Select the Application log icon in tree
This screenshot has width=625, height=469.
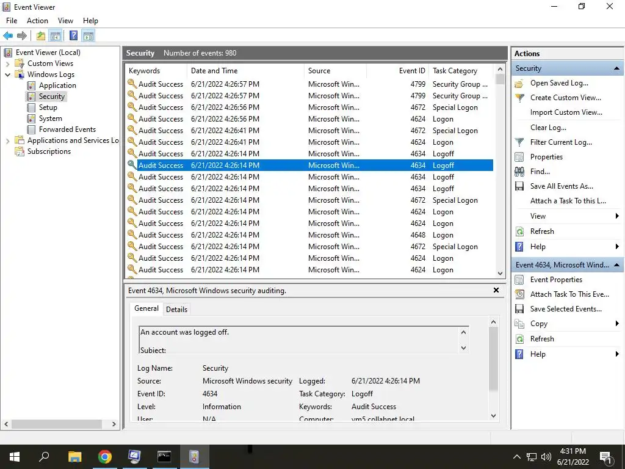pos(31,85)
